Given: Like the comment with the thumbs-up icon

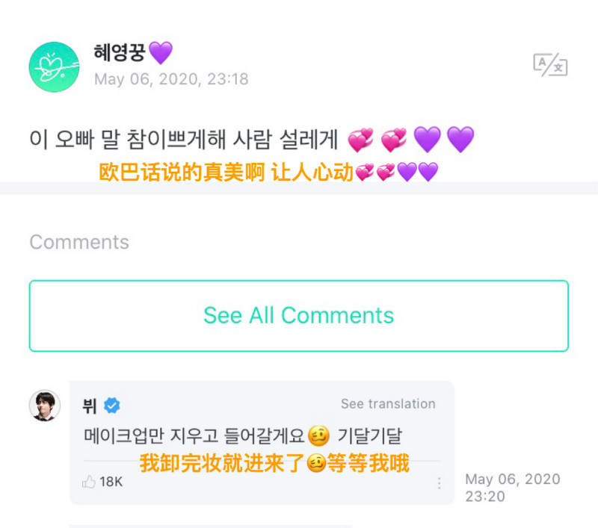Looking at the screenshot, I should [89, 482].
